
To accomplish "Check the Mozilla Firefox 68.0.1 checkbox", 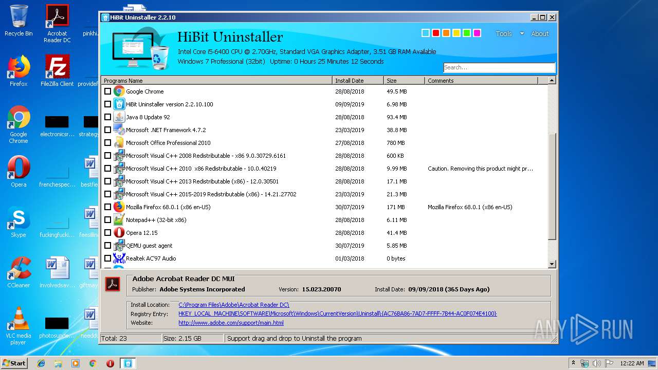I will coord(107,207).
